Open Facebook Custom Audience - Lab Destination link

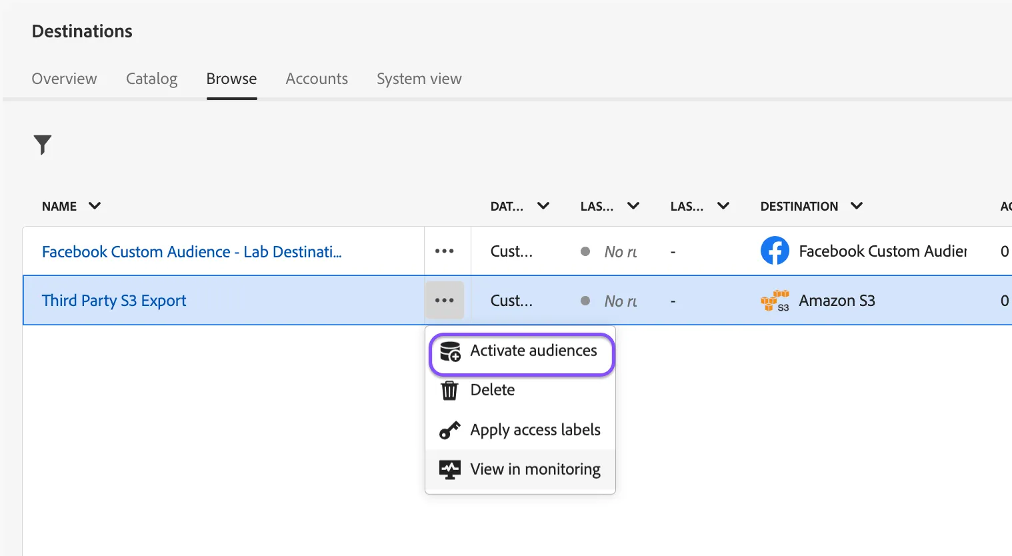(192, 252)
